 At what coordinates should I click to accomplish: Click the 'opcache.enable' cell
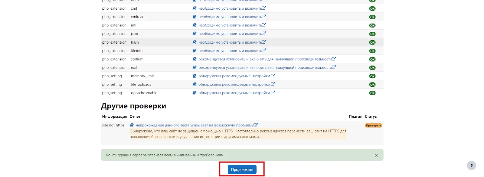pyautogui.click(x=144, y=93)
